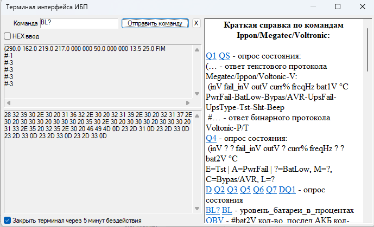The width and height of the screenshot is (374, 227).
Task: Minimize the UPS terminal window
Action: tap(312, 7)
